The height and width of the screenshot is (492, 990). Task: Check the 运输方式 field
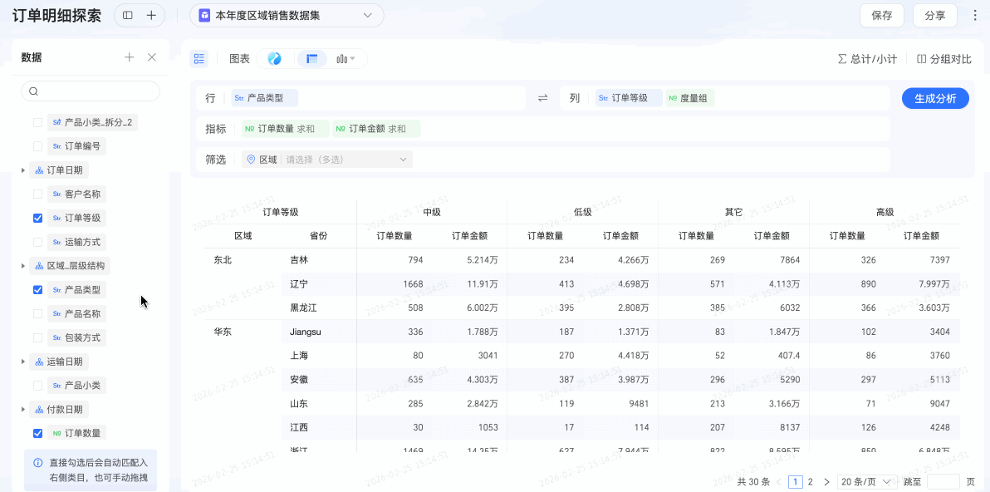[x=38, y=242]
